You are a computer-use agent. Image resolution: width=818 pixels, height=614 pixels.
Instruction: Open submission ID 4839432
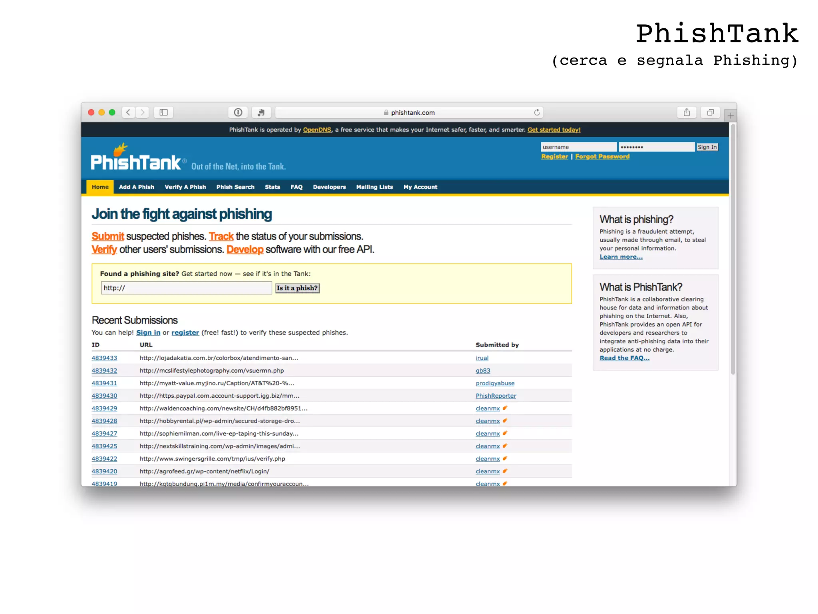point(104,371)
